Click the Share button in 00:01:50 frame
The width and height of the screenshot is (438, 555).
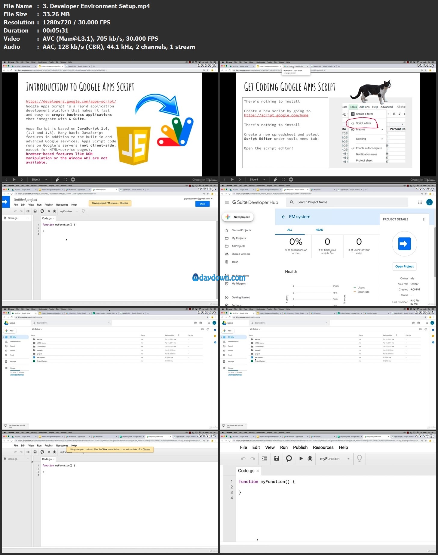click(202, 204)
